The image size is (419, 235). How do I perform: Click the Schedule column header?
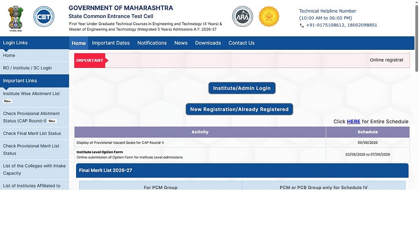tap(368, 132)
